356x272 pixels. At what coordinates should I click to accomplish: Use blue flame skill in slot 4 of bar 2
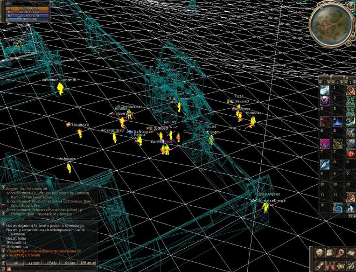pyautogui.click(x=338, y=122)
